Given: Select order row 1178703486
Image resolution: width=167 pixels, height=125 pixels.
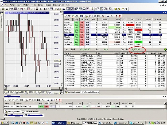Looking at the screenshot, I should [115, 65].
